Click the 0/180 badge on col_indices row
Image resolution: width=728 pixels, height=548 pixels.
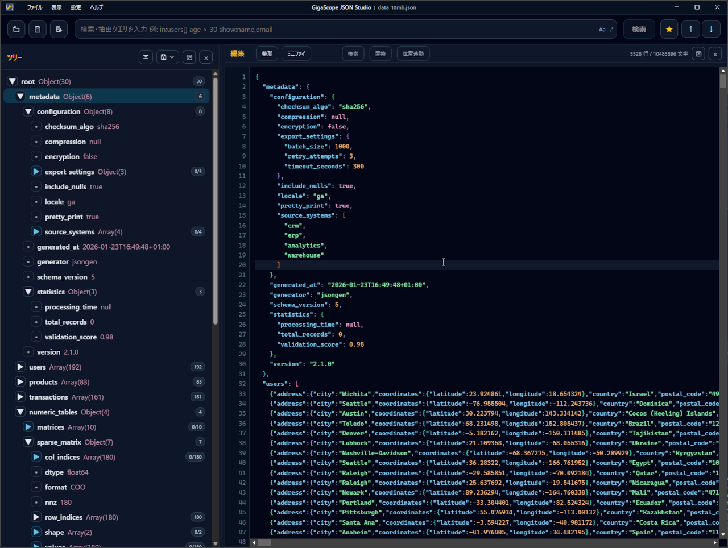[196, 457]
